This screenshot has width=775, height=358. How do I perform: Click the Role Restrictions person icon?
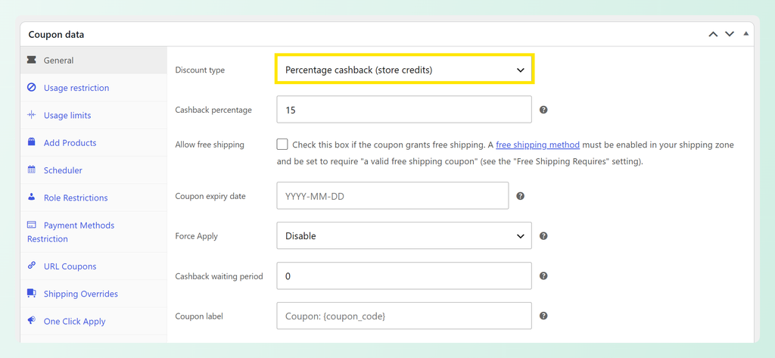click(32, 198)
